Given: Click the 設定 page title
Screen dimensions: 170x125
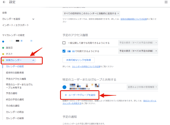Looking at the screenshot, I should 12,2.
